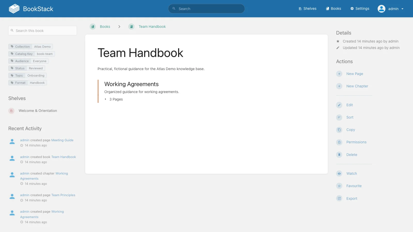Image resolution: width=413 pixels, height=232 pixels.
Task: Open Books in the top navigation
Action: [x=333, y=9]
